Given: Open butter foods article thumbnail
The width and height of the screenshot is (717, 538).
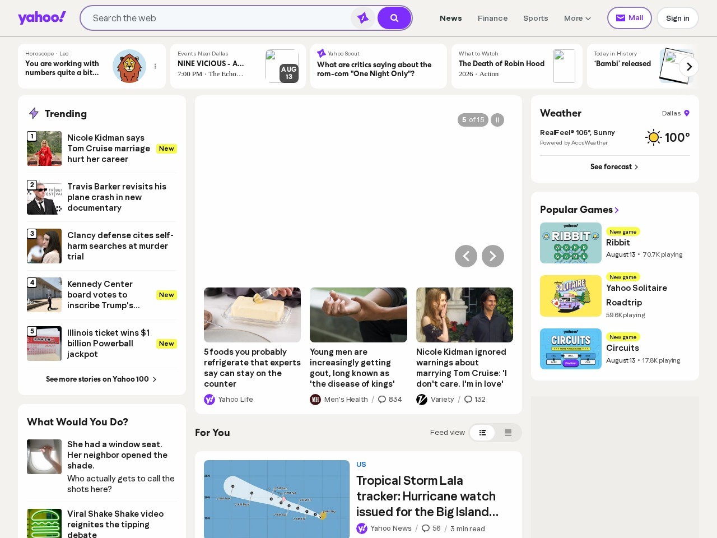Looking at the screenshot, I should pos(252,315).
